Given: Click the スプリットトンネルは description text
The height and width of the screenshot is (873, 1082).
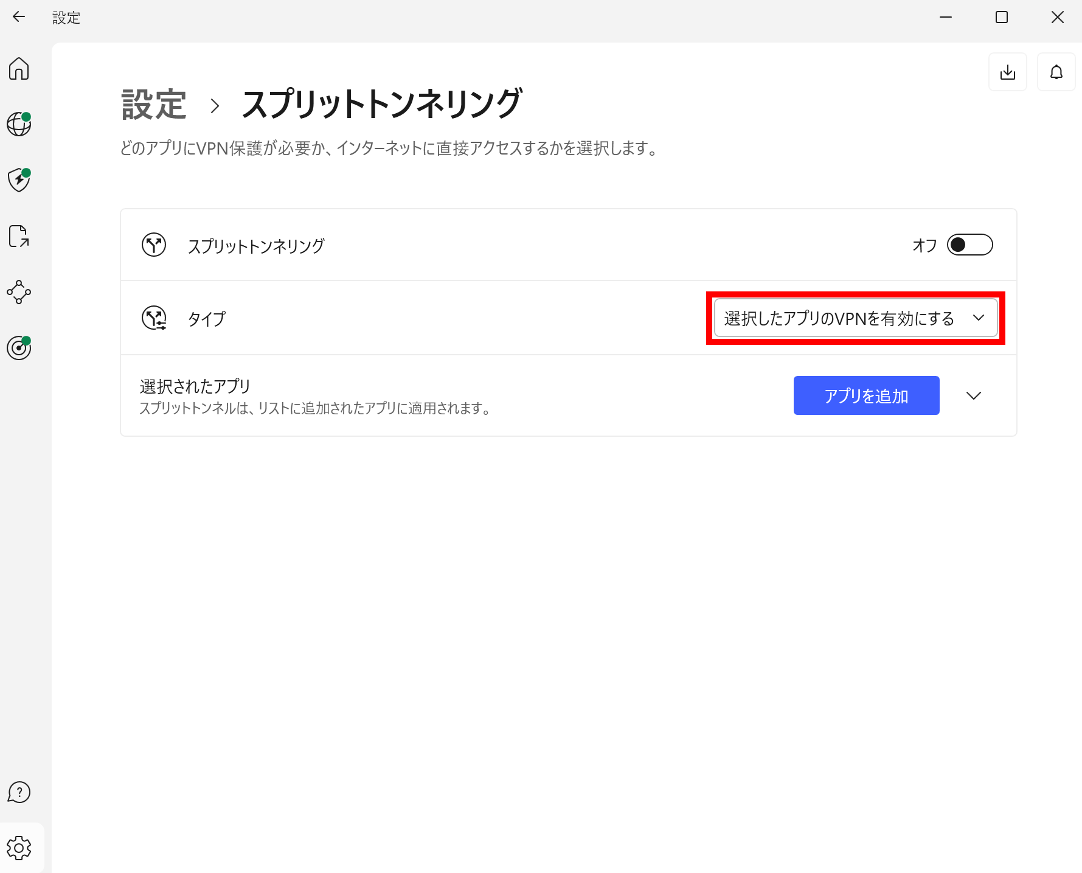Looking at the screenshot, I should (x=316, y=408).
